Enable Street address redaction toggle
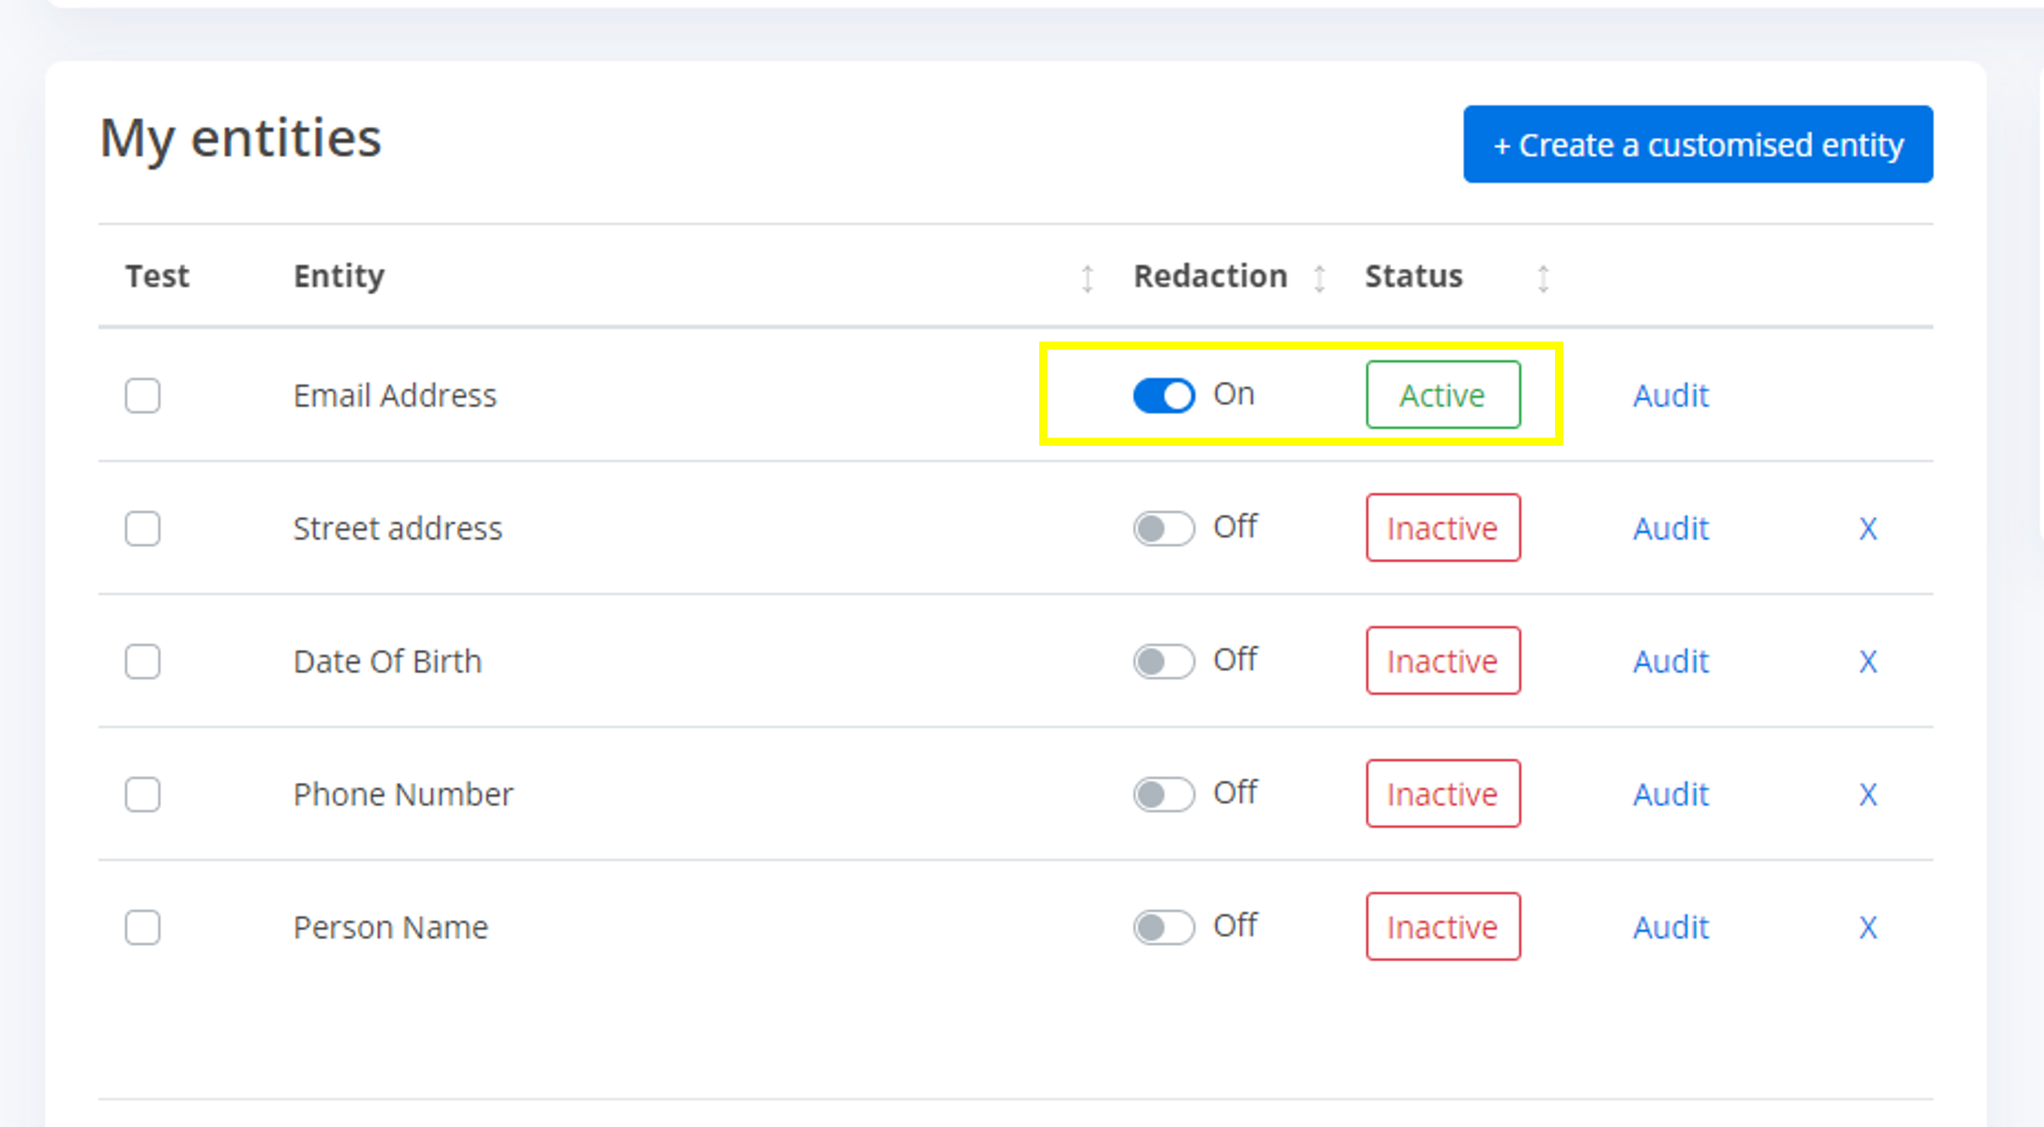 [x=1163, y=528]
